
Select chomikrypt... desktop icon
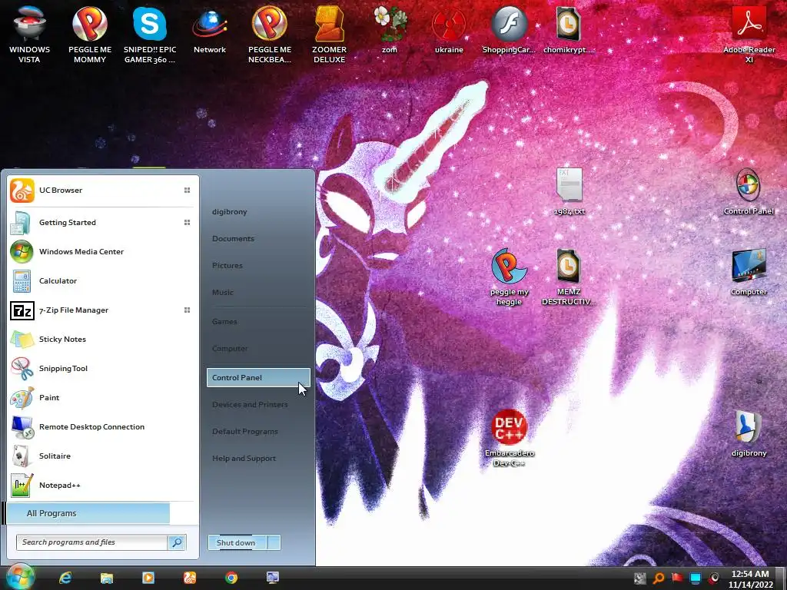(x=569, y=30)
